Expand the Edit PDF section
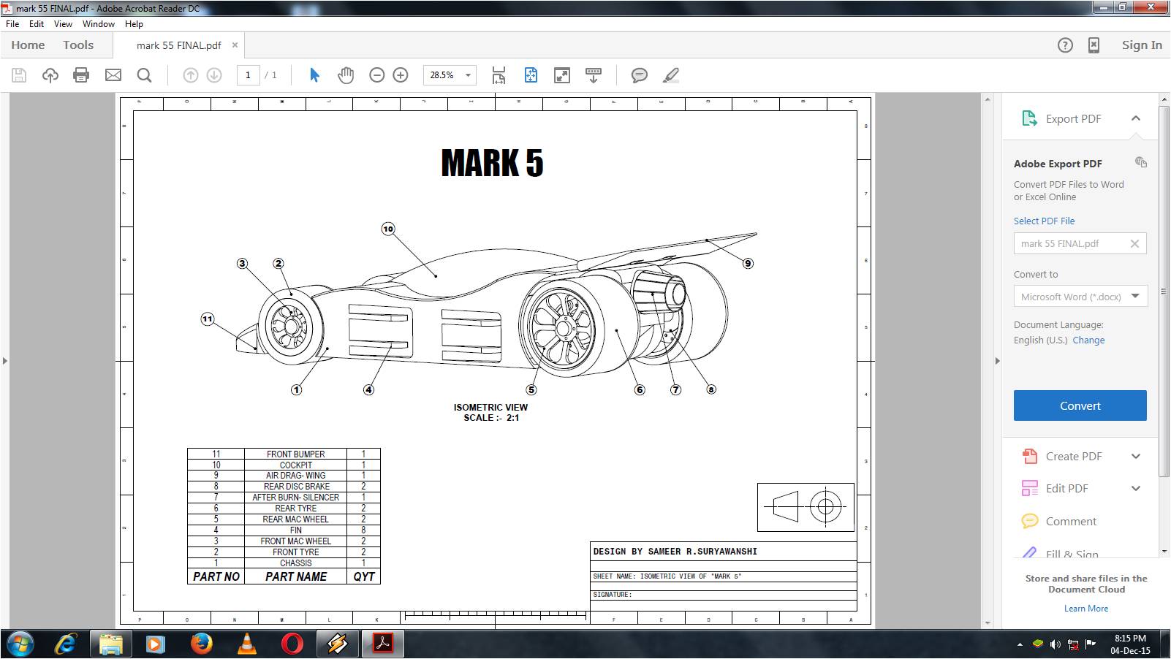Viewport: 1171px width, 659px height. pyautogui.click(x=1135, y=489)
